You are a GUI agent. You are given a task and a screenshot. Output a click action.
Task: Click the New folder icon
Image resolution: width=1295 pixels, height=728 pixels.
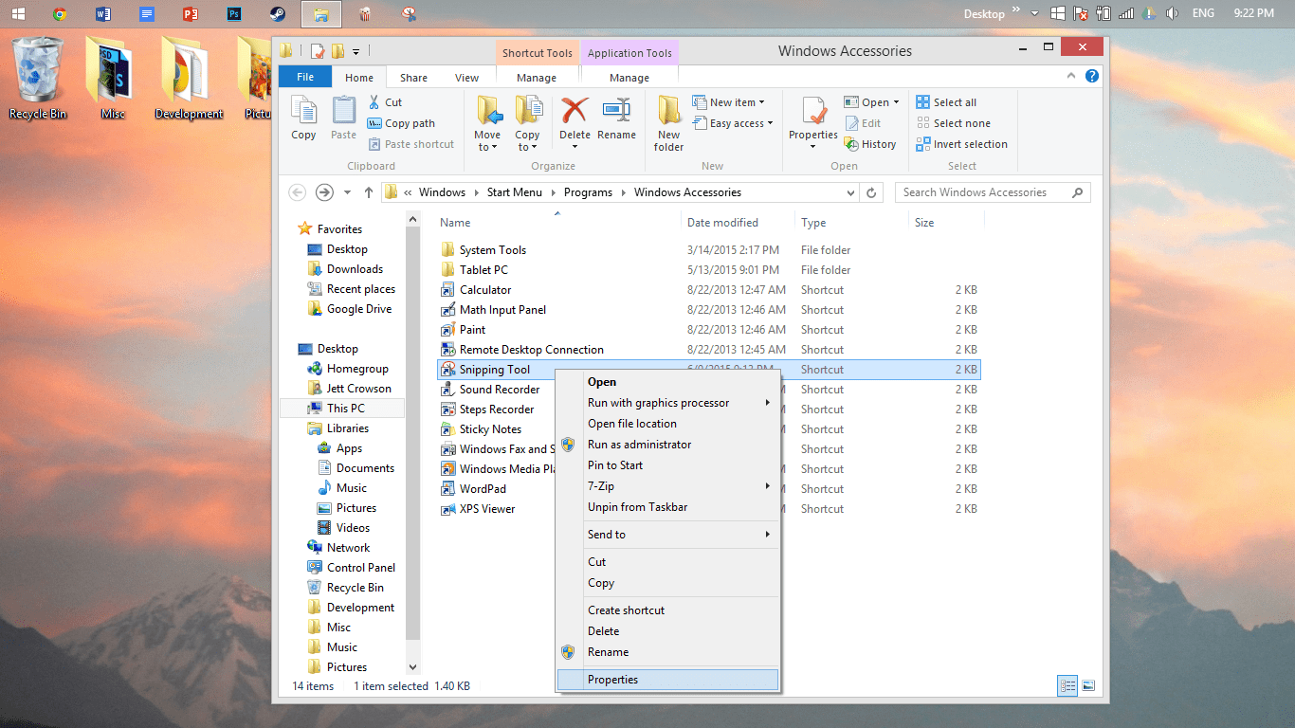(x=668, y=112)
